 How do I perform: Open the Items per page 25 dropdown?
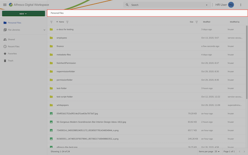point(217,152)
